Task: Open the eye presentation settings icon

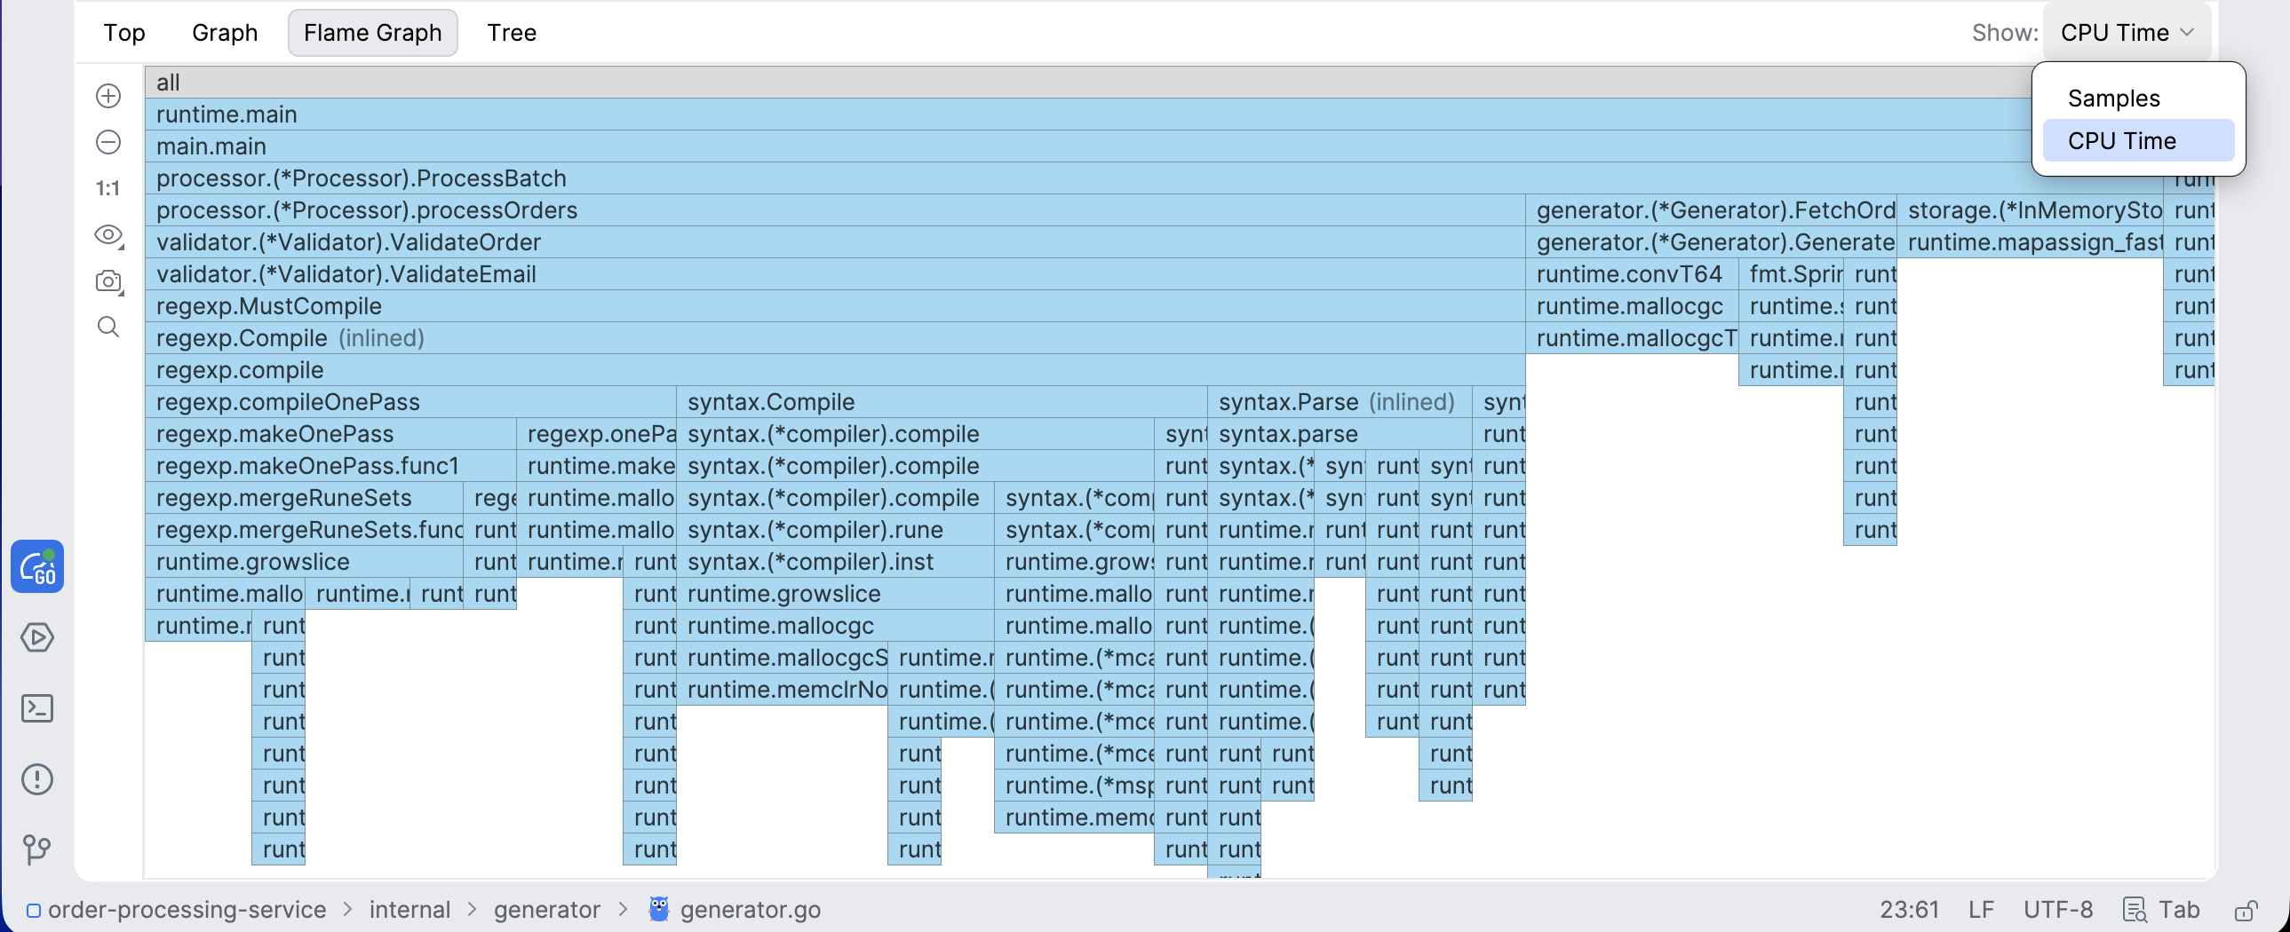Action: (108, 234)
